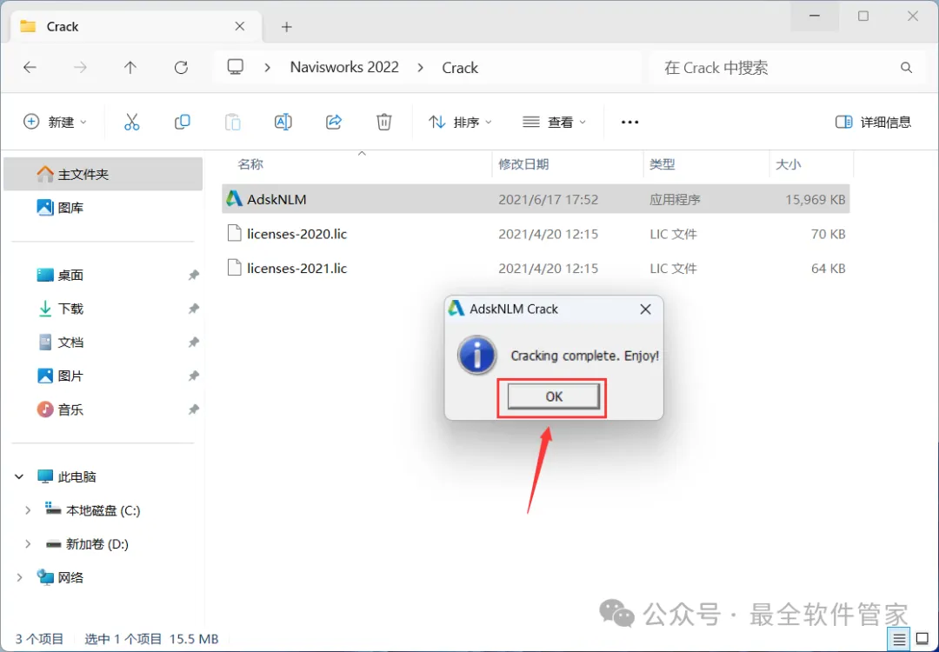Sort by the 修改日期 column header
Viewport: 939px width, 652px height.
pos(523,164)
